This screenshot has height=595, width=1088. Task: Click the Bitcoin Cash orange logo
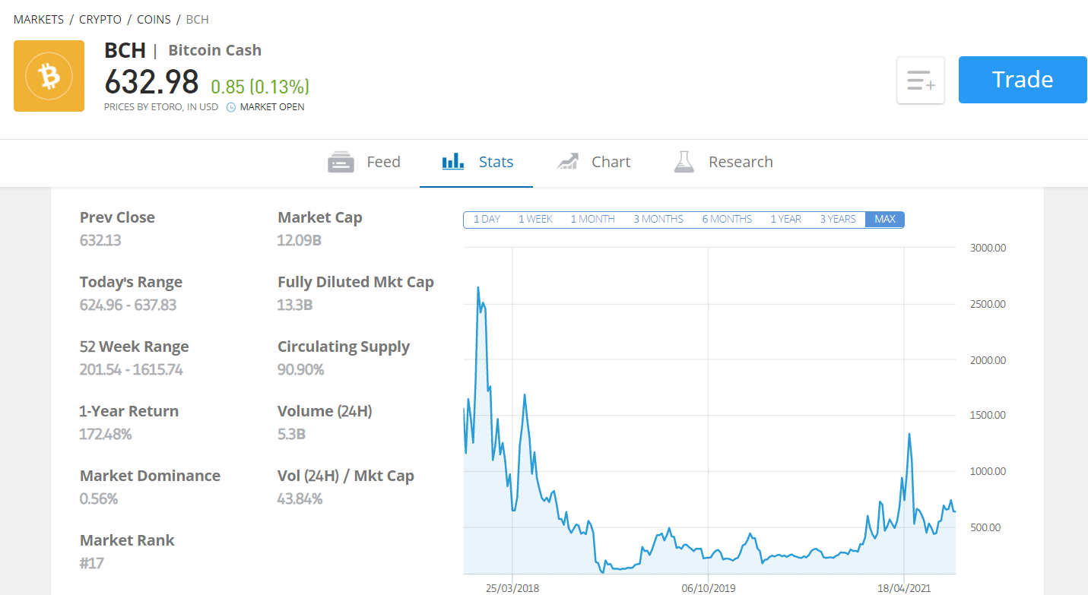tap(49, 76)
